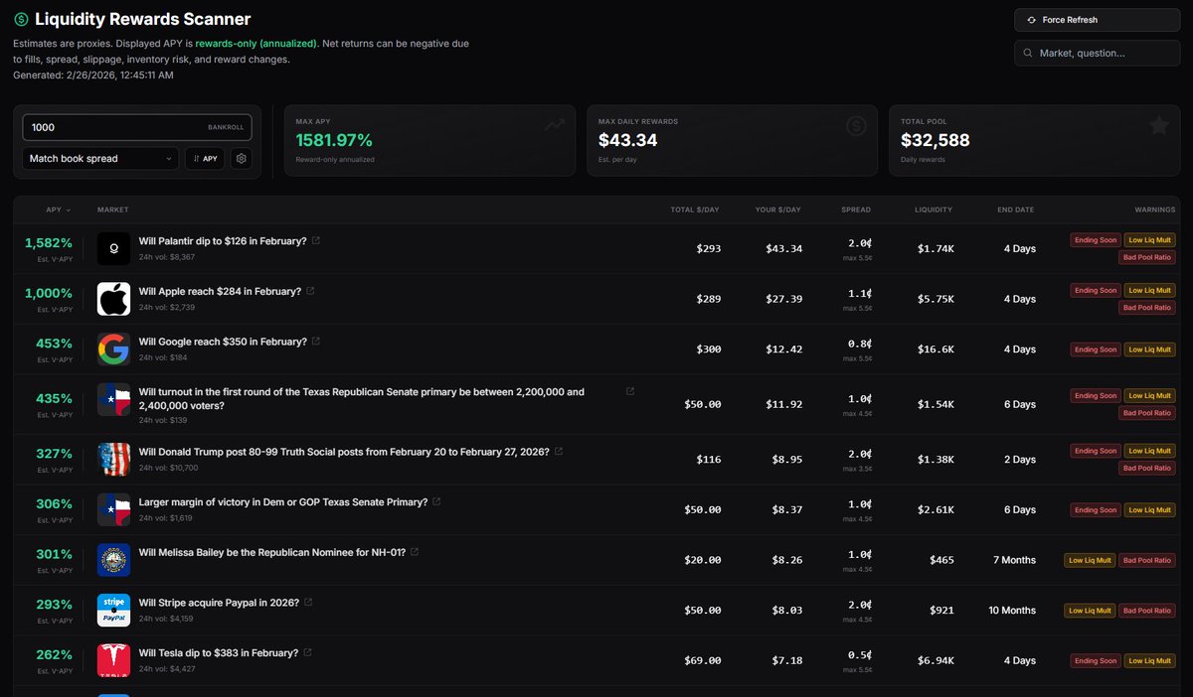1193x697 pixels.
Task: Click the 10 Months end date
Action: pos(1012,611)
